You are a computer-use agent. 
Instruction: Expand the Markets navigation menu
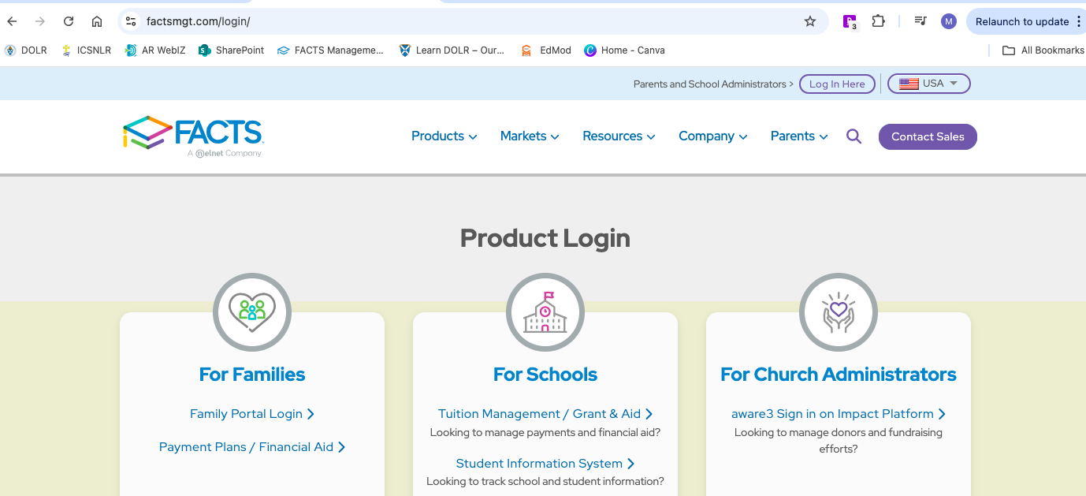click(529, 136)
